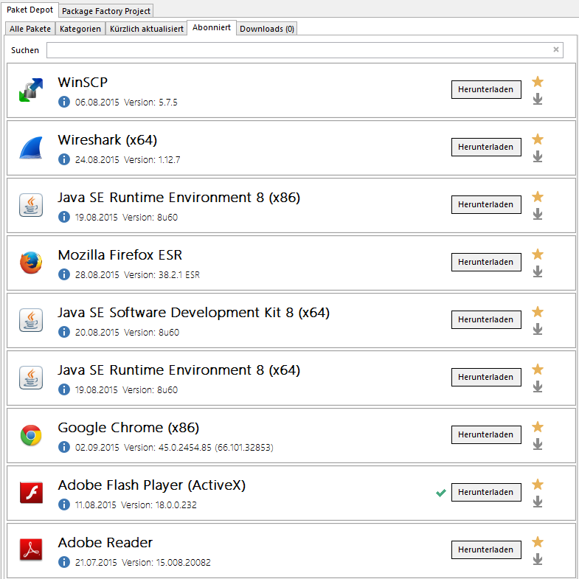This screenshot has width=579, height=579.
Task: Select the Adobe Reader title text
Action: coord(105,542)
